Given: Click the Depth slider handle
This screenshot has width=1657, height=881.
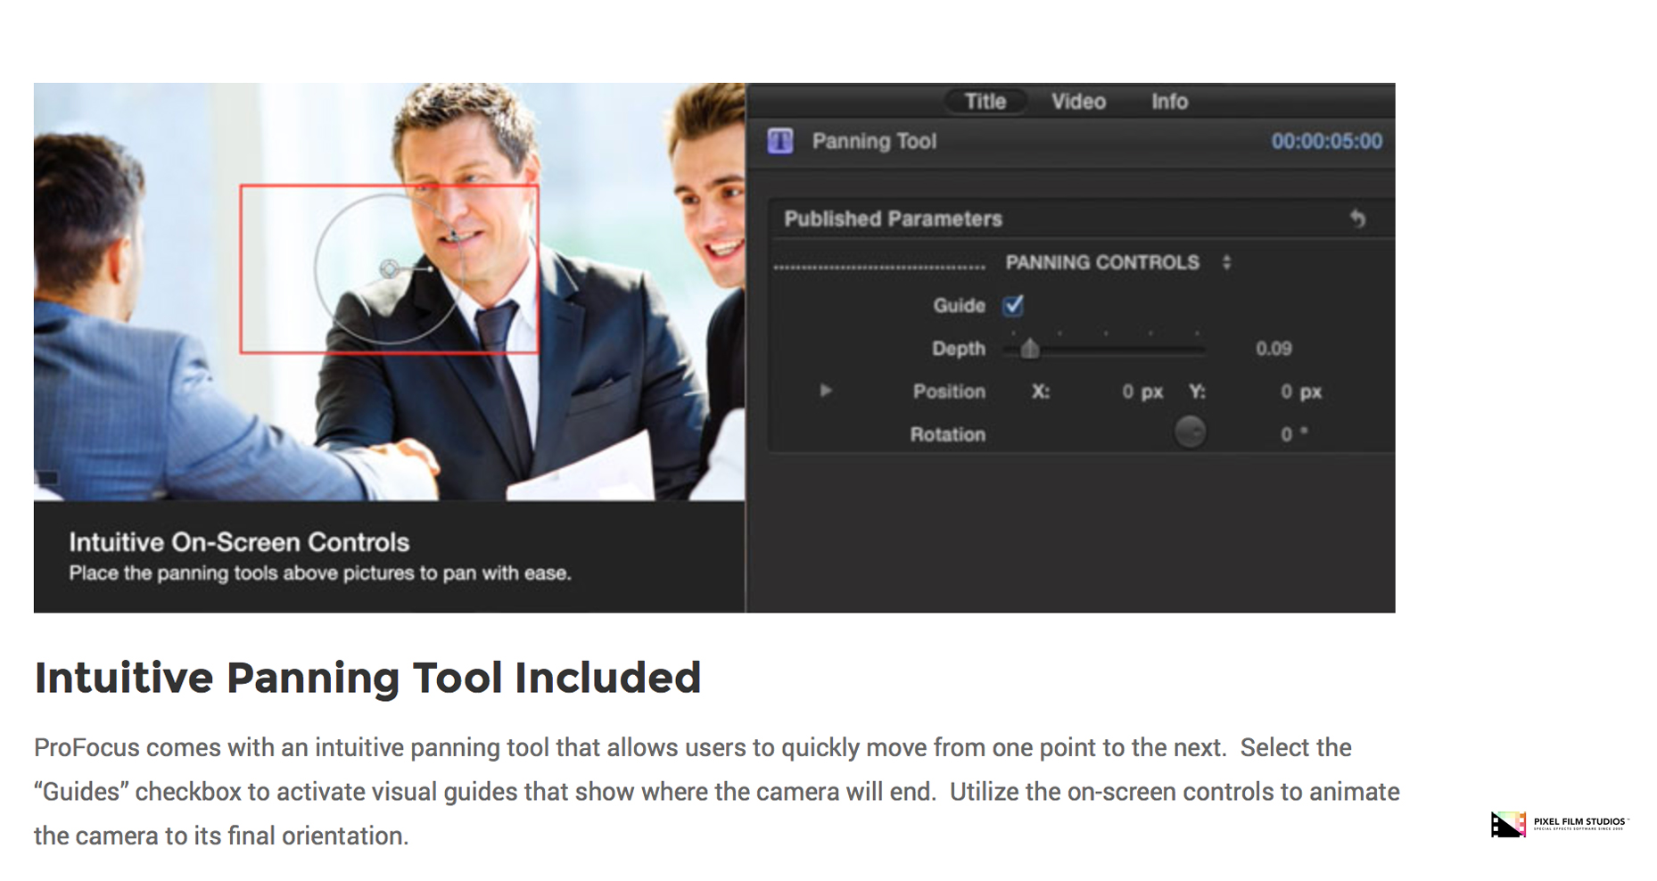Looking at the screenshot, I should 1030,349.
